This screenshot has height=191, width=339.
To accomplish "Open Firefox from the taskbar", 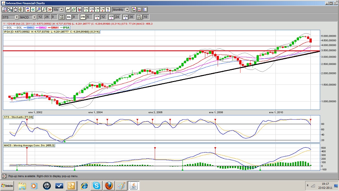I will point(109,186).
